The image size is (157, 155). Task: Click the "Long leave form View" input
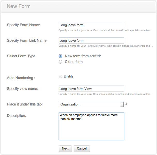coord(91,89)
